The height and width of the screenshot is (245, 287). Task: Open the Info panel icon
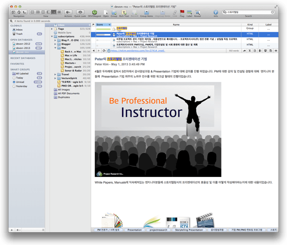(215, 12)
